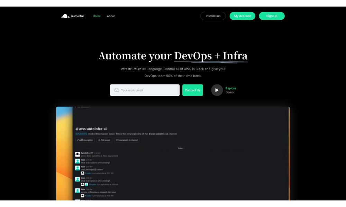Open the Home nav link
Screen dimensions: 346x207
(97, 16)
